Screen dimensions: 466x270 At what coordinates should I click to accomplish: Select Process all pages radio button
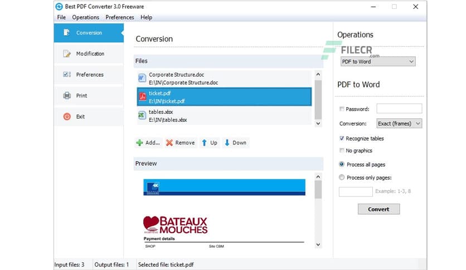coord(342,164)
